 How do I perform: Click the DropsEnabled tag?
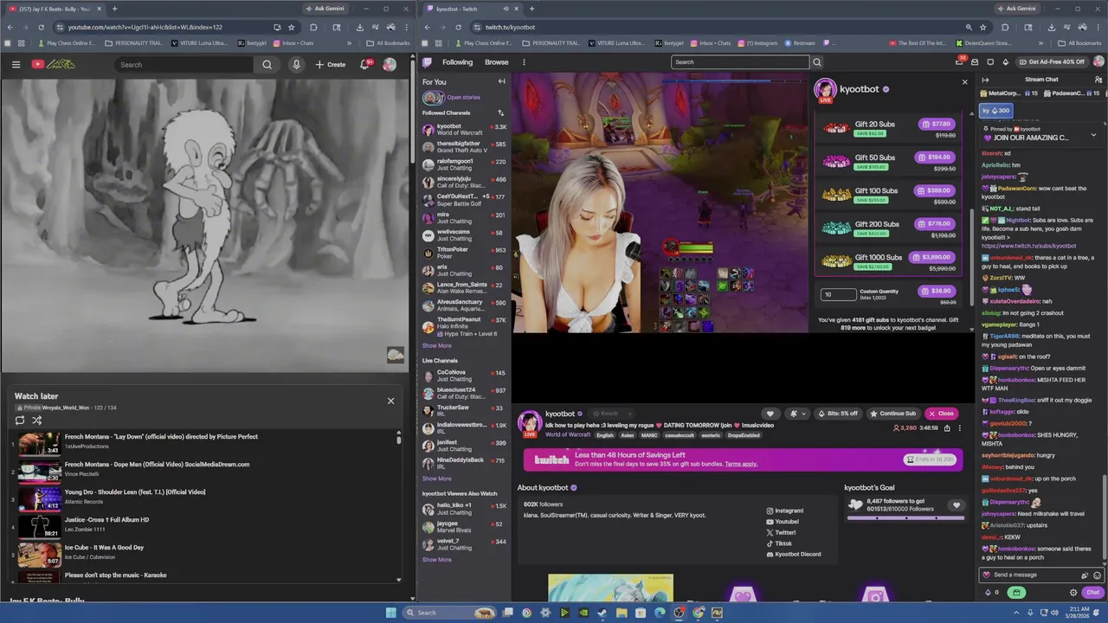(x=744, y=435)
